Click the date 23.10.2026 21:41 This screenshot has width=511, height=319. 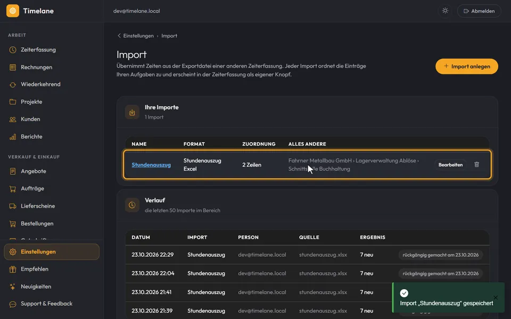(152, 292)
